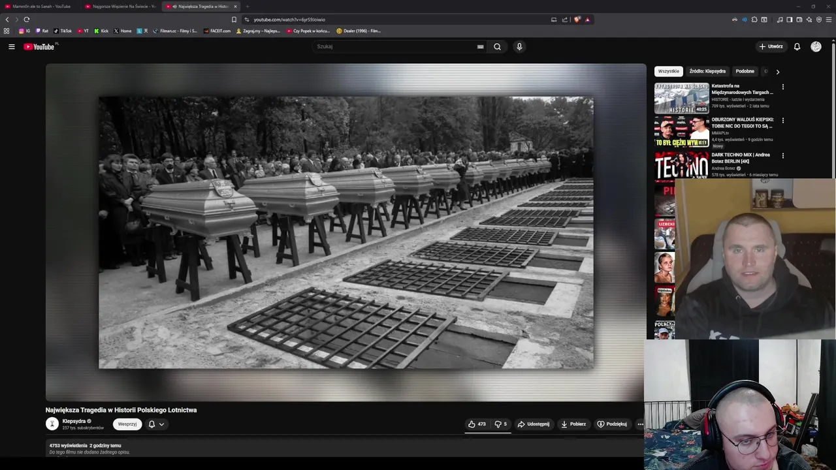Open Klepsydra channel name link
This screenshot has height=470, width=836.
point(74,421)
